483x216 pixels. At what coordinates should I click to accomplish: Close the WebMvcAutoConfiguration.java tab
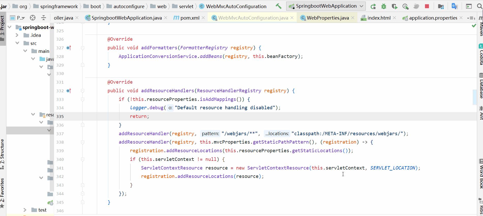(292, 18)
